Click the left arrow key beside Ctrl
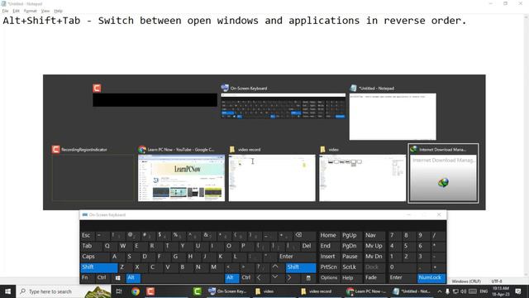The image size is (529, 298). [x=259, y=278]
